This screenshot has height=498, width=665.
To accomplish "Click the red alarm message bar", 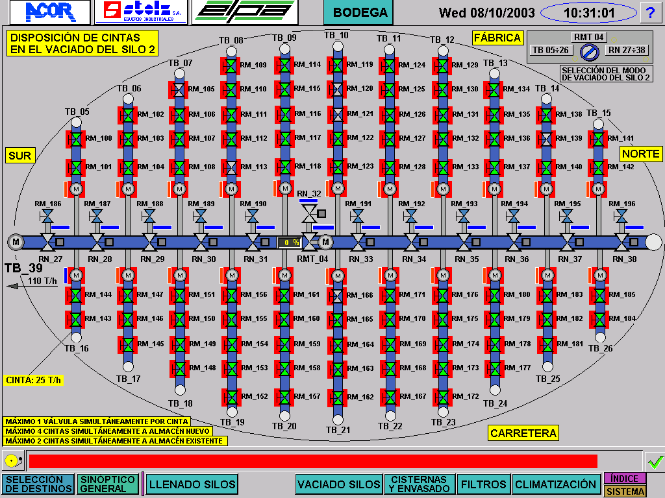I will [x=312, y=461].
